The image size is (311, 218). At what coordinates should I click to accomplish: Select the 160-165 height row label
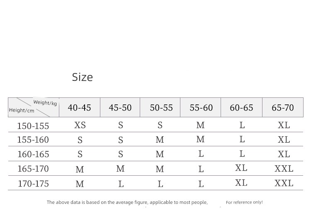click(33, 154)
